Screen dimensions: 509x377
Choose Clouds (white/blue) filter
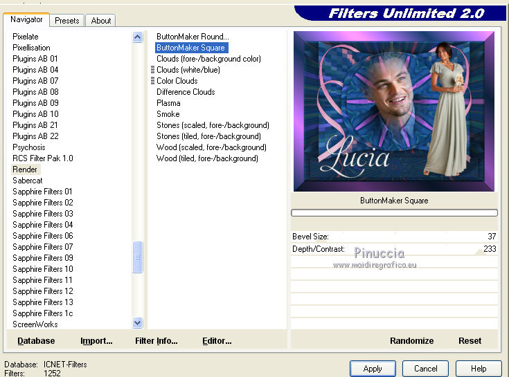188,70
